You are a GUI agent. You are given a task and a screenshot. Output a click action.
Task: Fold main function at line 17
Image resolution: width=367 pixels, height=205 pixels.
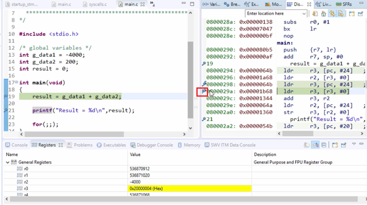(16, 82)
